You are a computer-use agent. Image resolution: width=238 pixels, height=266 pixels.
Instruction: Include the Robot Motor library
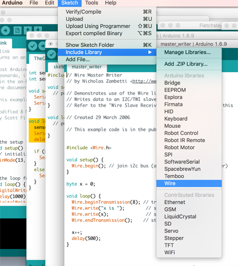tap(189, 147)
